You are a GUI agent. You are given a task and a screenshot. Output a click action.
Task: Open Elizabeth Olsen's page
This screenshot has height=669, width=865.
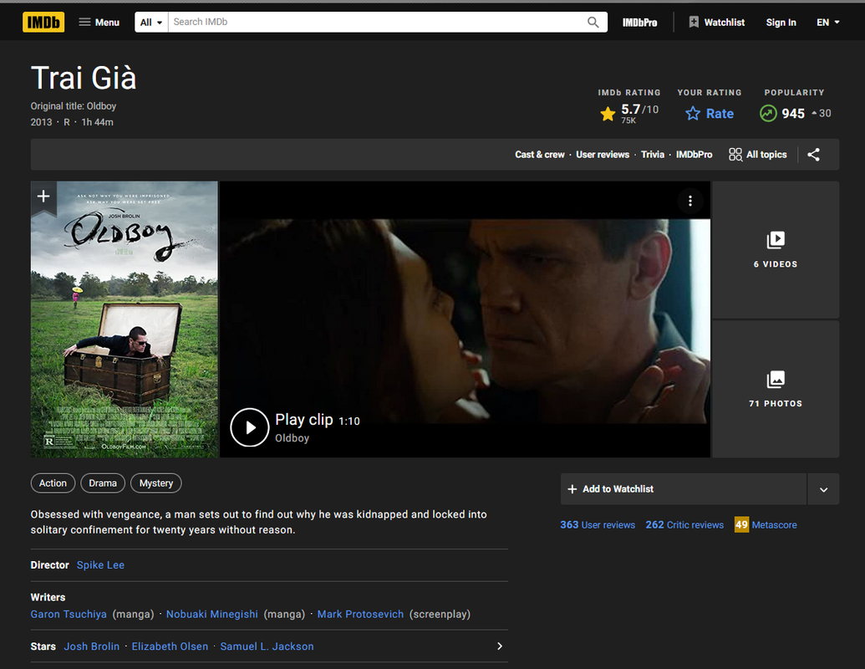pyautogui.click(x=170, y=646)
